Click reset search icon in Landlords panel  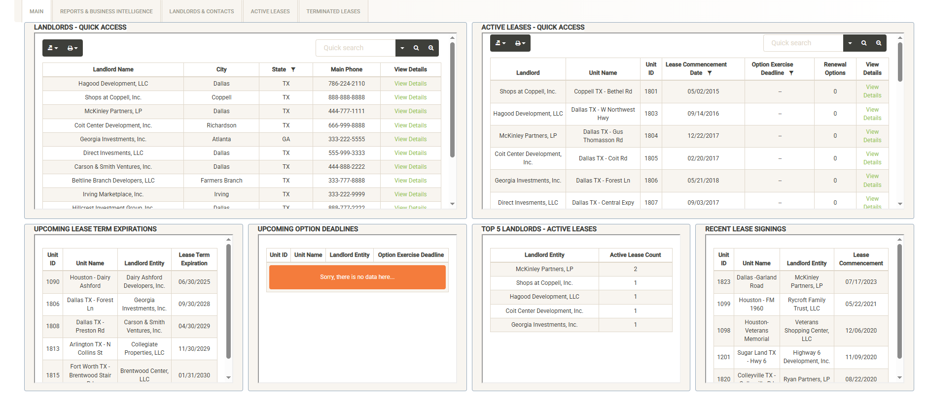pos(431,48)
